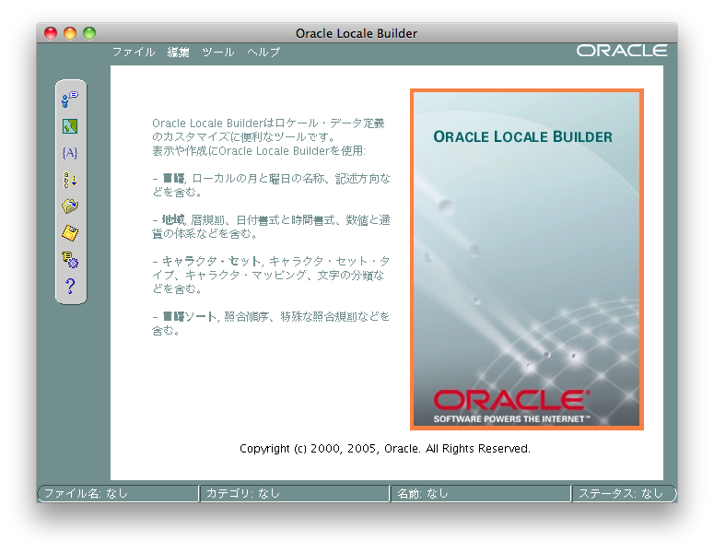
Task: Open the Language definition tool icon
Action: (70, 100)
